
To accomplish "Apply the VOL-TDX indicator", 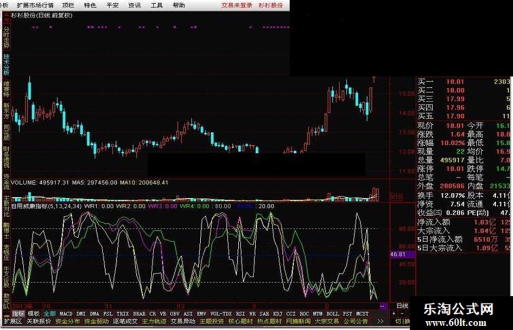I will [221, 314].
